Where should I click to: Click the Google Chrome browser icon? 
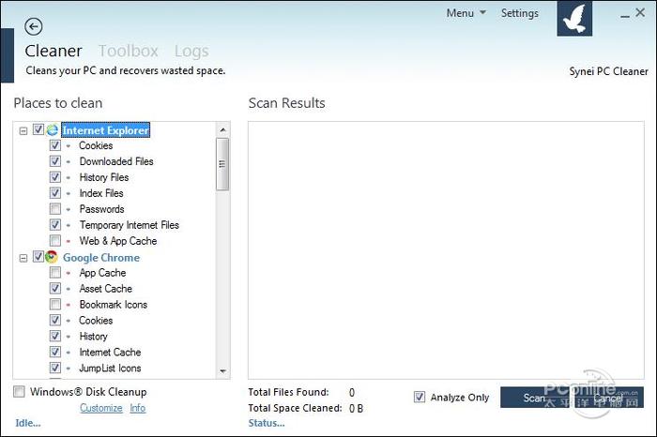(52, 257)
